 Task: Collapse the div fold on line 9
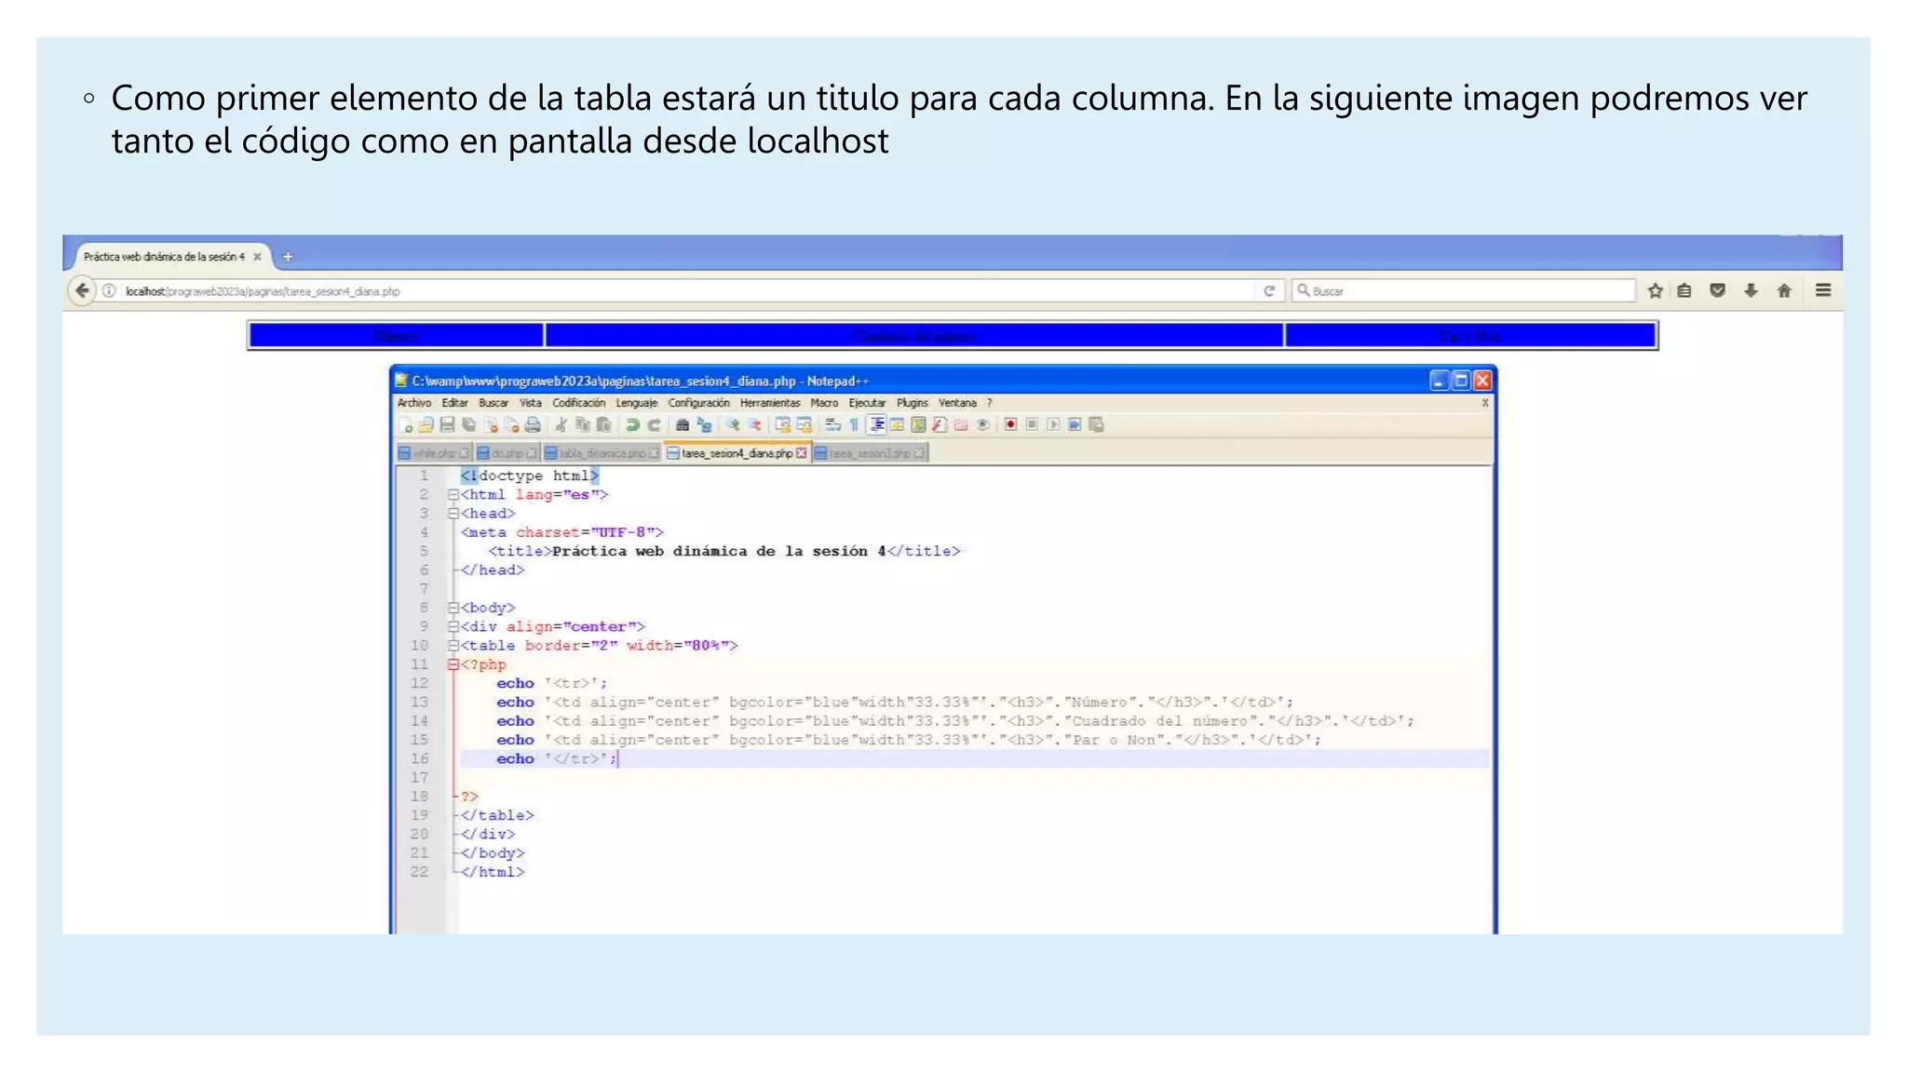(x=453, y=626)
